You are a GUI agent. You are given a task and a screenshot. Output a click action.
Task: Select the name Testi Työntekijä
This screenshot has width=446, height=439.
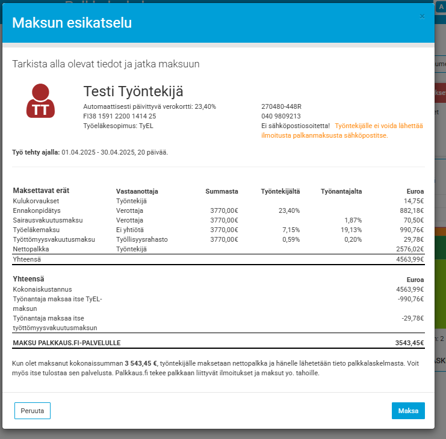(x=133, y=91)
